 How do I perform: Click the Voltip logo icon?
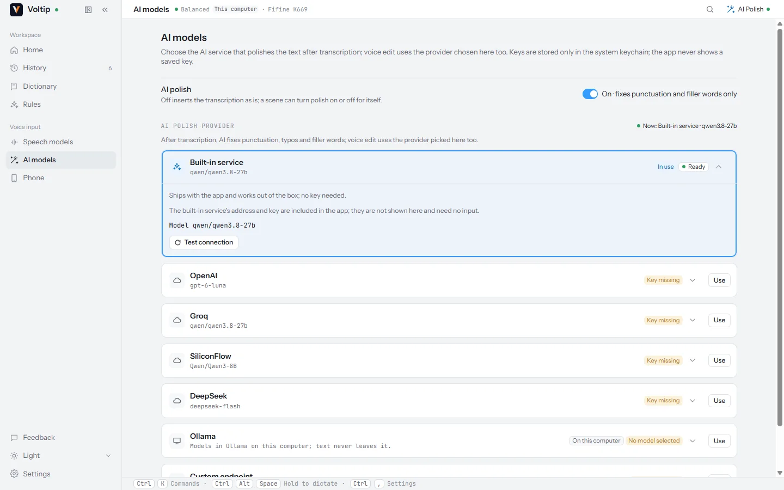coord(16,9)
